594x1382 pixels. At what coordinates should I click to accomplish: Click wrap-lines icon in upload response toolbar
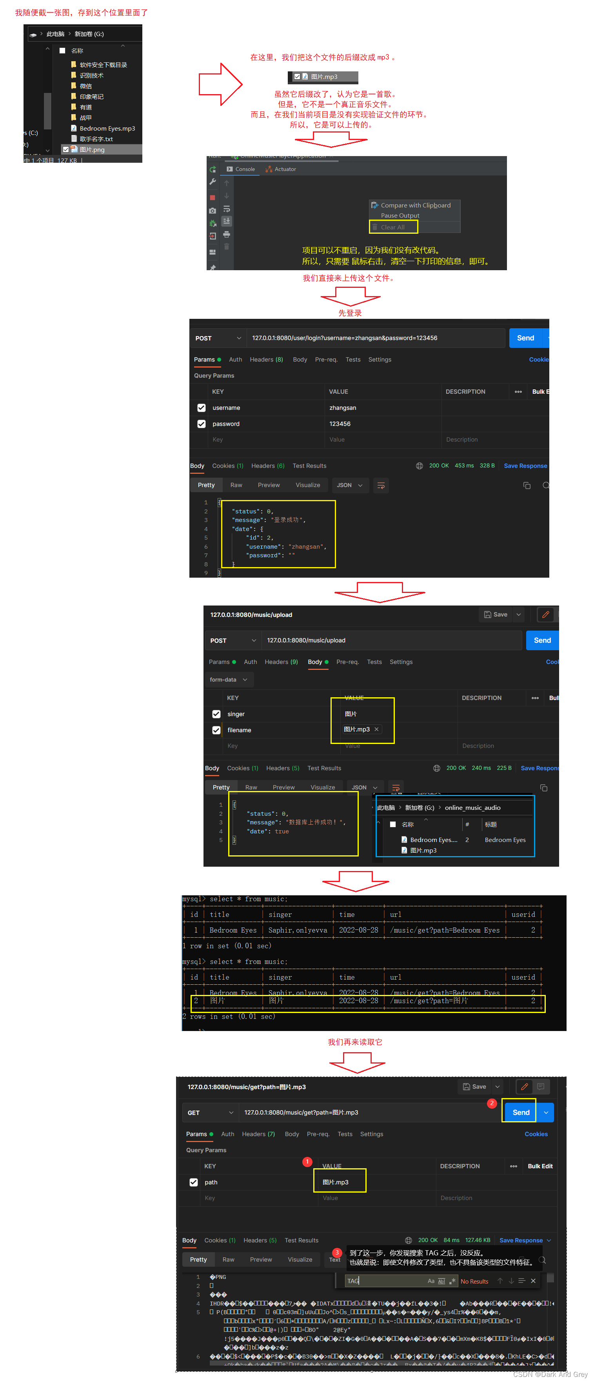pyautogui.click(x=396, y=788)
